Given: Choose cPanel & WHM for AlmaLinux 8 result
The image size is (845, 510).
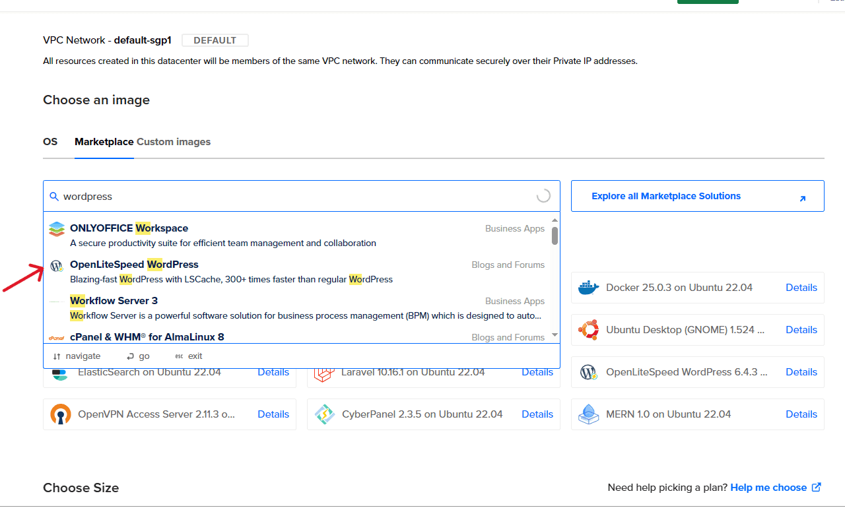Looking at the screenshot, I should pos(297,336).
